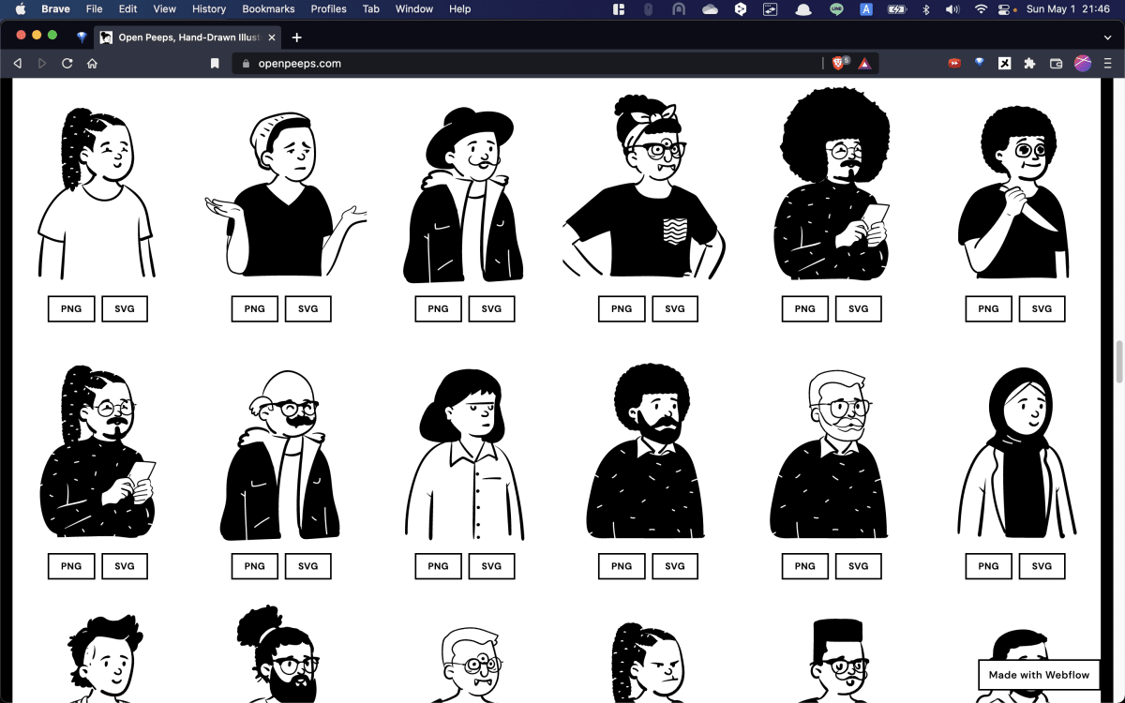Open the Window menu
This screenshot has width=1125, height=703.
click(414, 9)
